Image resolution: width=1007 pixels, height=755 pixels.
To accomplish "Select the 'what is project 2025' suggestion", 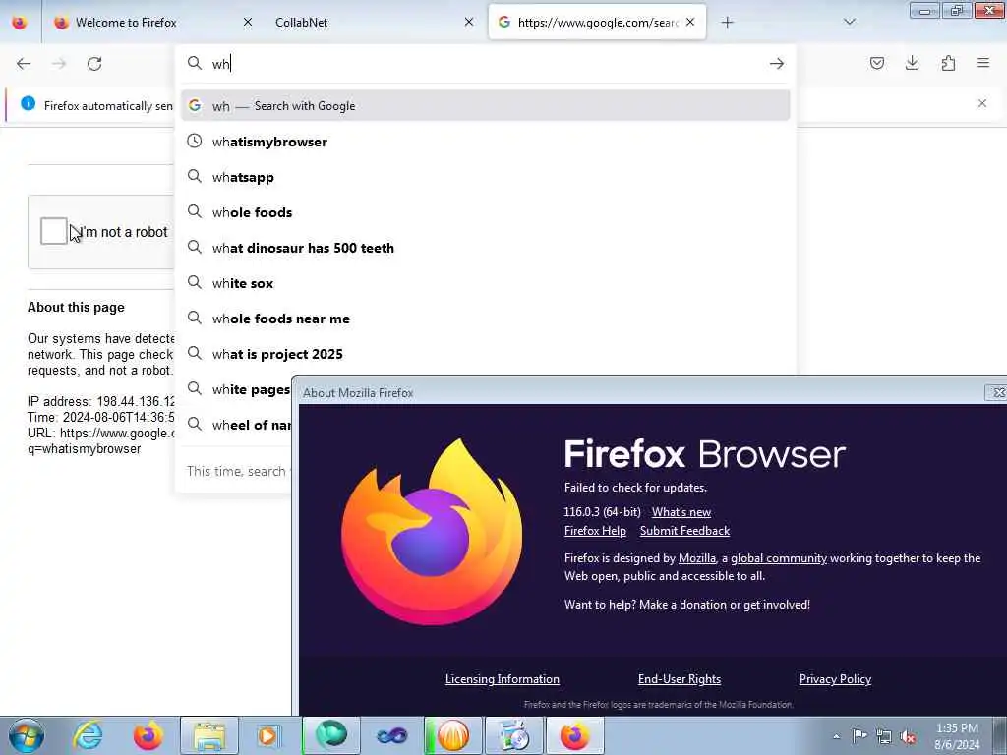I will tap(485, 354).
